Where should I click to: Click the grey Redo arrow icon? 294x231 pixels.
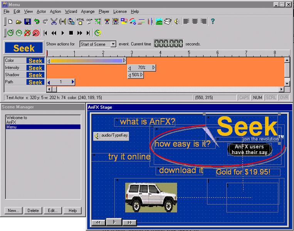coord(45,22)
